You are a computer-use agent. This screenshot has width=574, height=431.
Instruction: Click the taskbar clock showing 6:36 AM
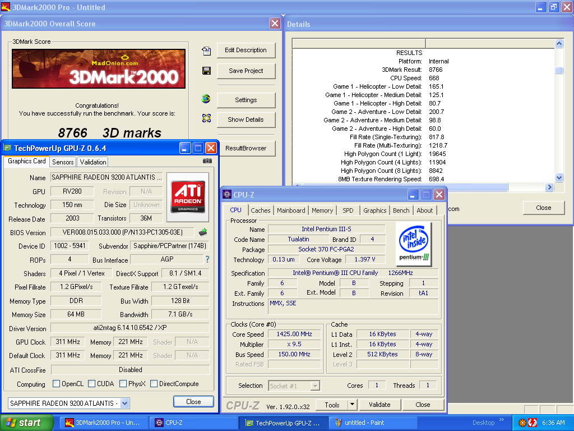tap(553, 423)
